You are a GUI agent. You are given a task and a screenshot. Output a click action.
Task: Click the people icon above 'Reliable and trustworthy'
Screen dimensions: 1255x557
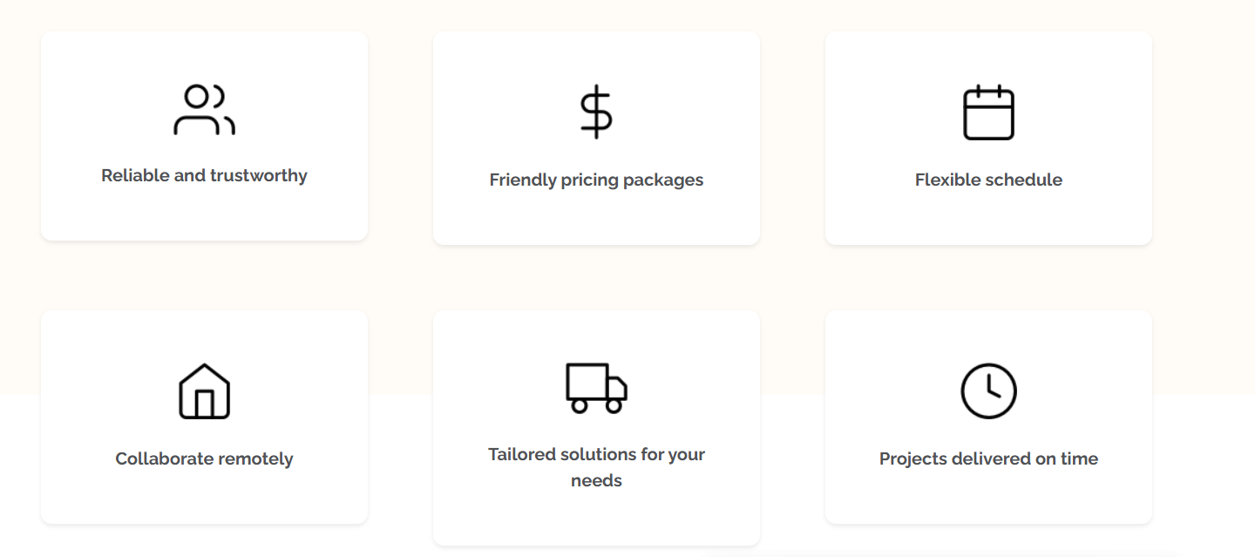(x=204, y=110)
